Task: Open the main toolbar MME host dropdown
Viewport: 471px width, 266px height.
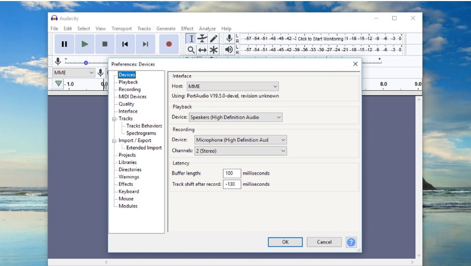Action: [x=74, y=73]
